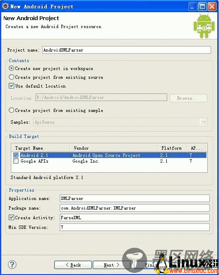This screenshot has width=219, height=275.
Task: Select the Google Inc. vendor cell
Action: (x=86, y=161)
